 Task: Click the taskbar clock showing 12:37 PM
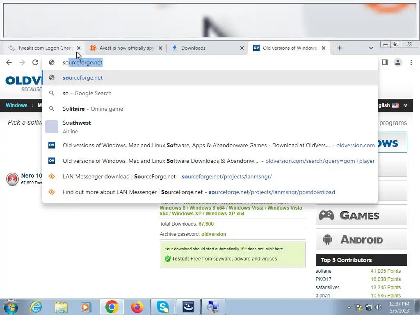(399, 307)
